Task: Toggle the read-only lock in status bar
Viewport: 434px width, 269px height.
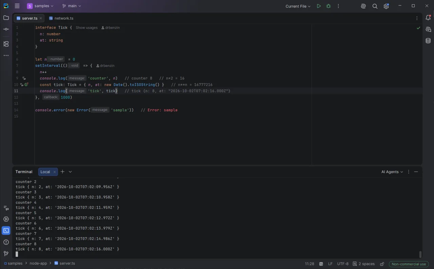Action: (x=382, y=264)
